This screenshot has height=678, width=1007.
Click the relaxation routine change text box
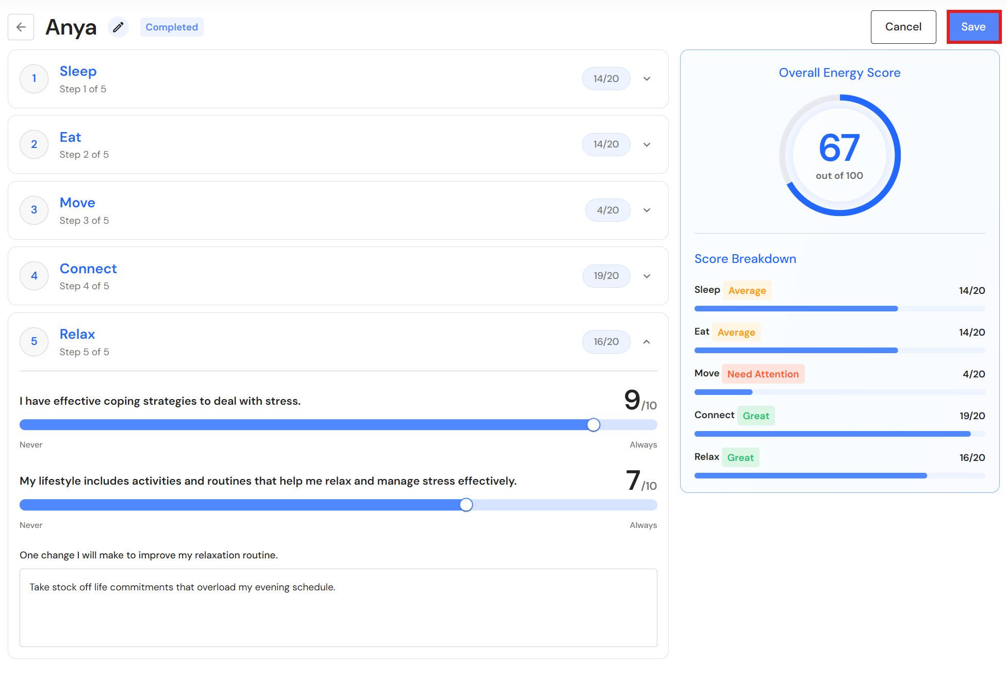338,608
